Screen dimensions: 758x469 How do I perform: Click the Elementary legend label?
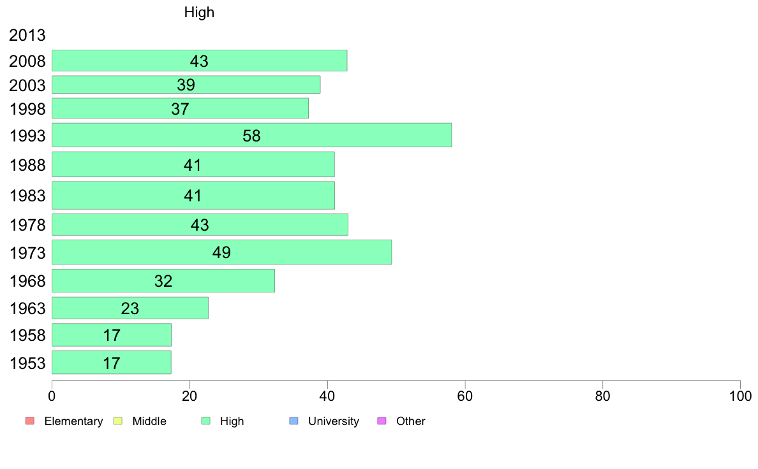(73, 421)
